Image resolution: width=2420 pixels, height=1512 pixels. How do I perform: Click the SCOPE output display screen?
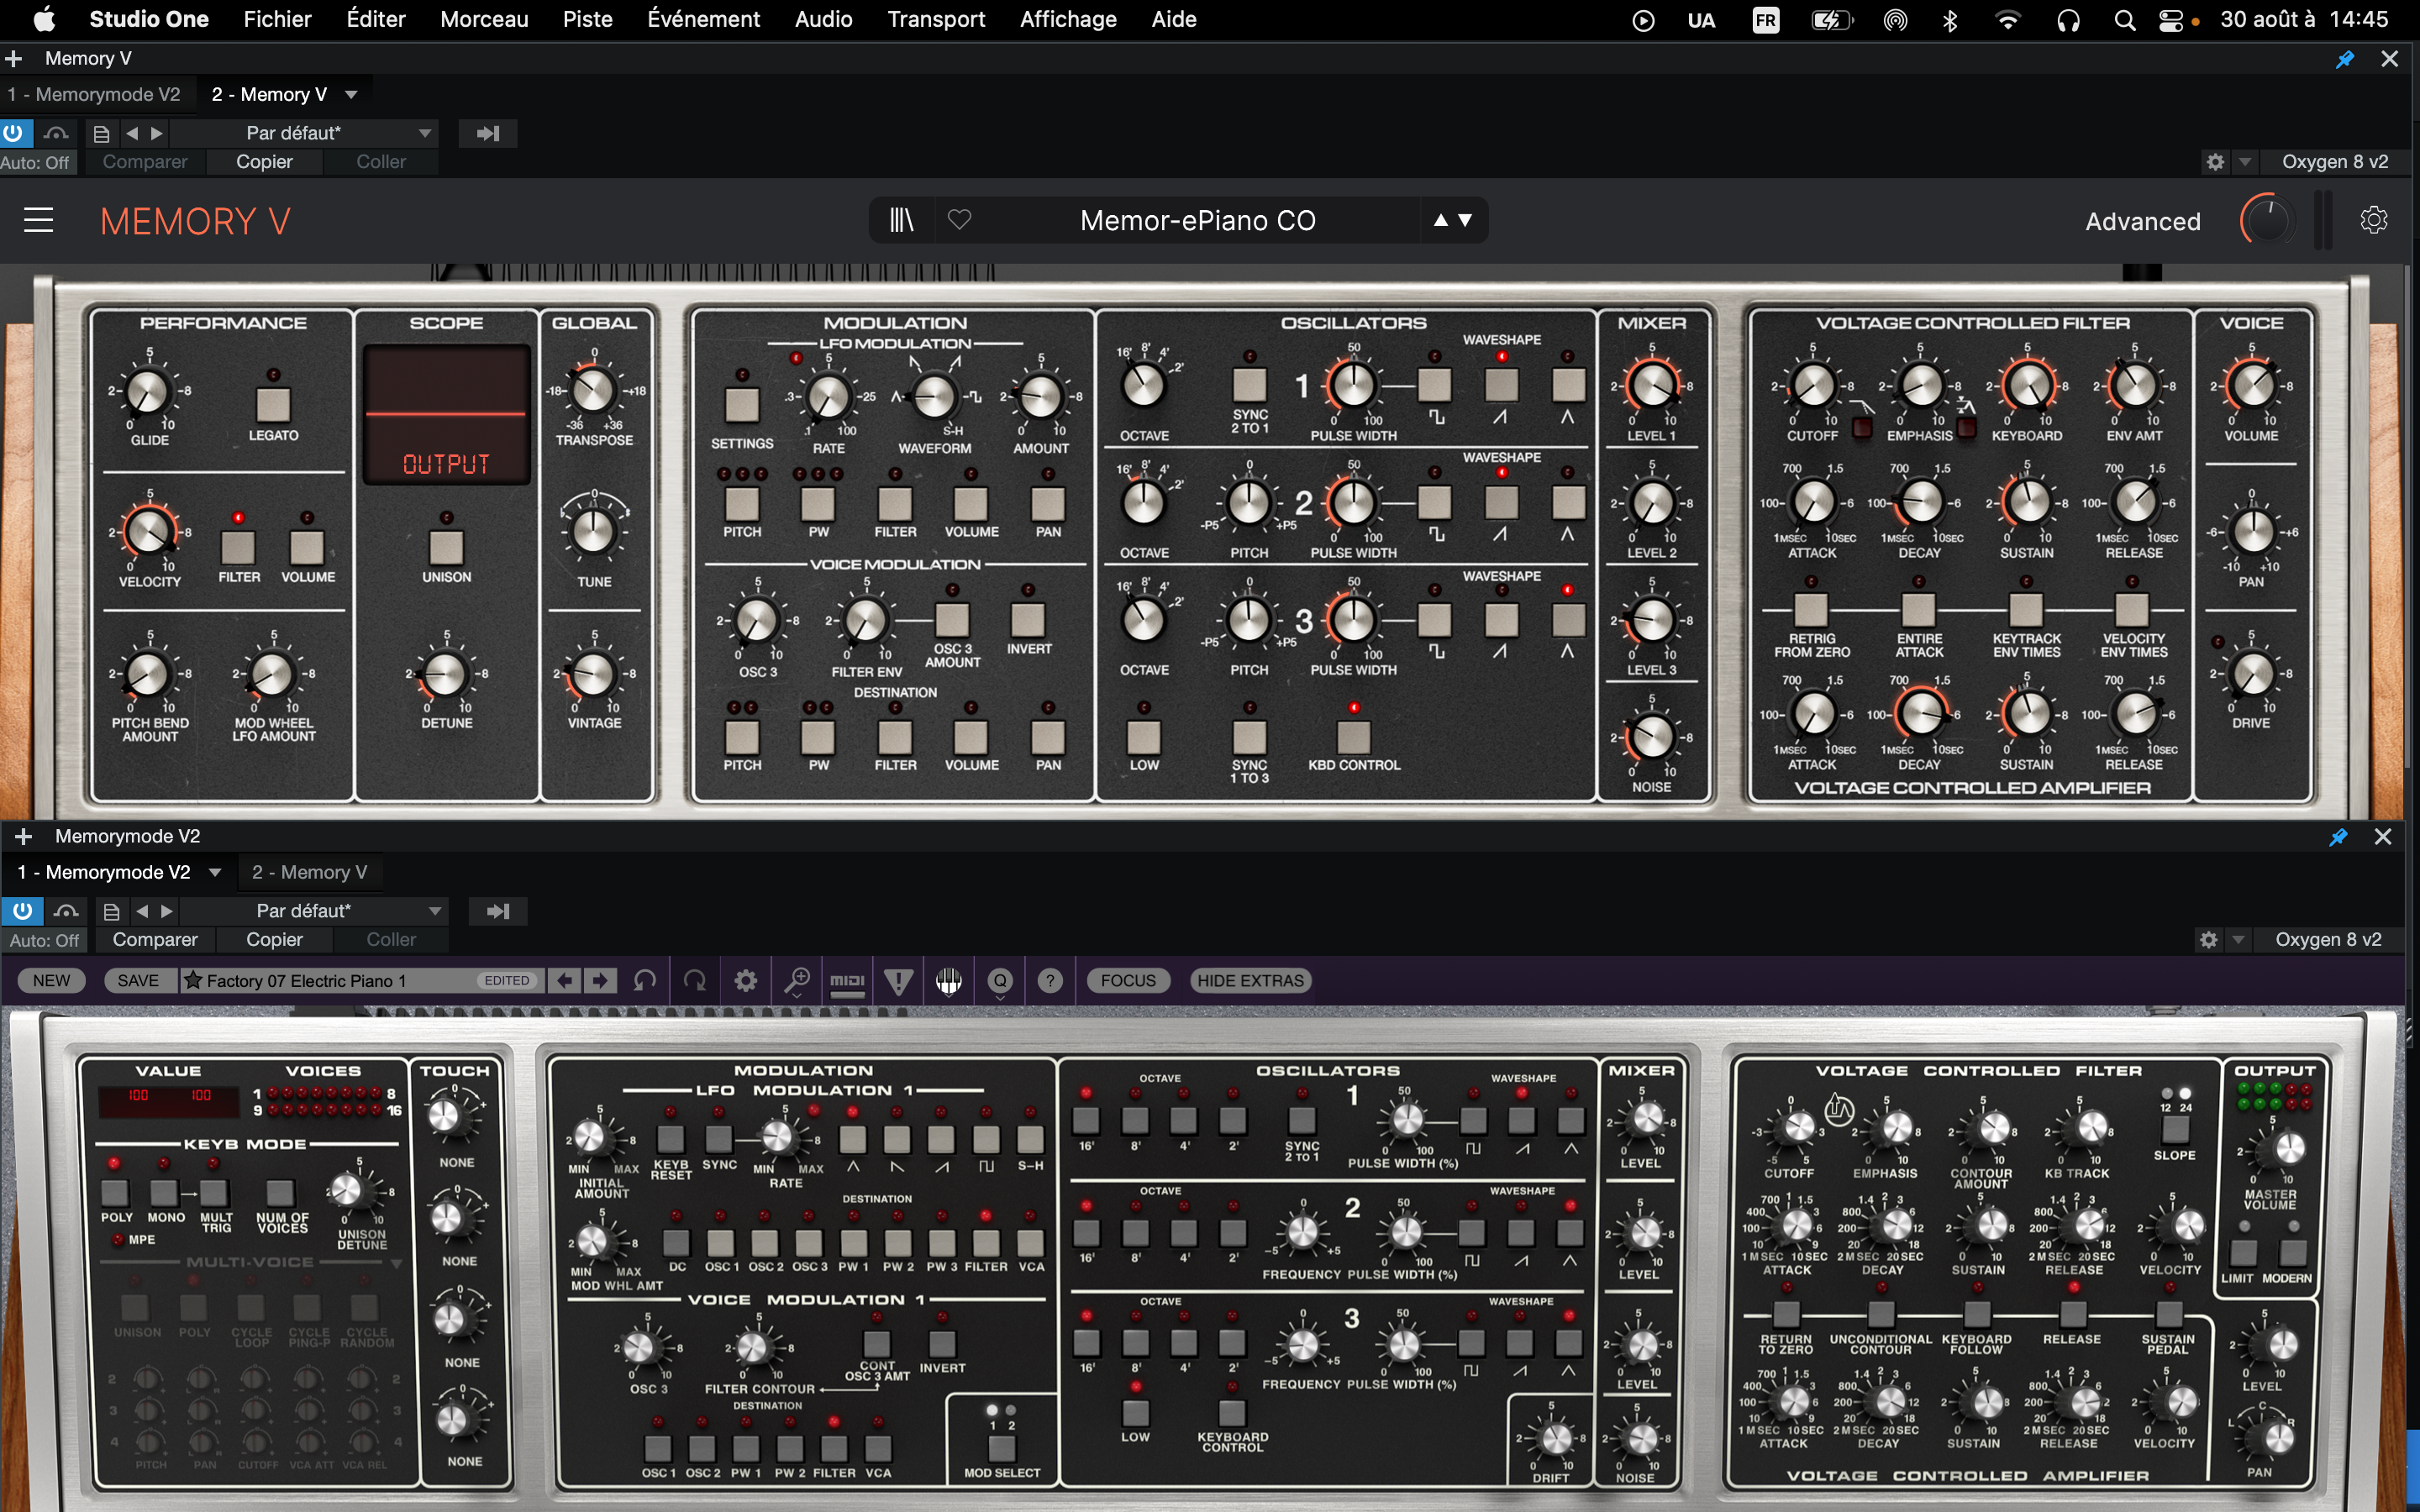tap(446, 414)
